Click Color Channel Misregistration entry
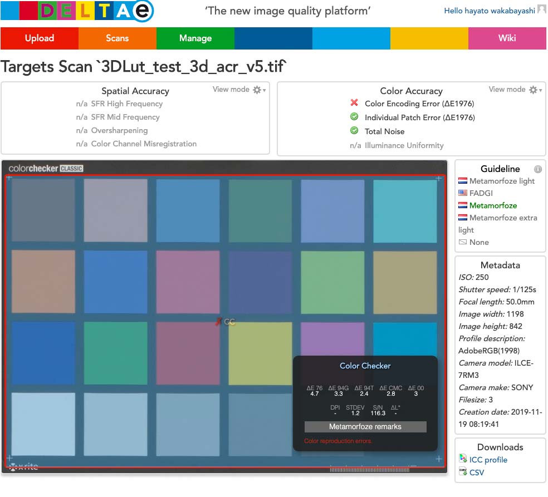The width and height of the screenshot is (548, 497). coord(144,144)
